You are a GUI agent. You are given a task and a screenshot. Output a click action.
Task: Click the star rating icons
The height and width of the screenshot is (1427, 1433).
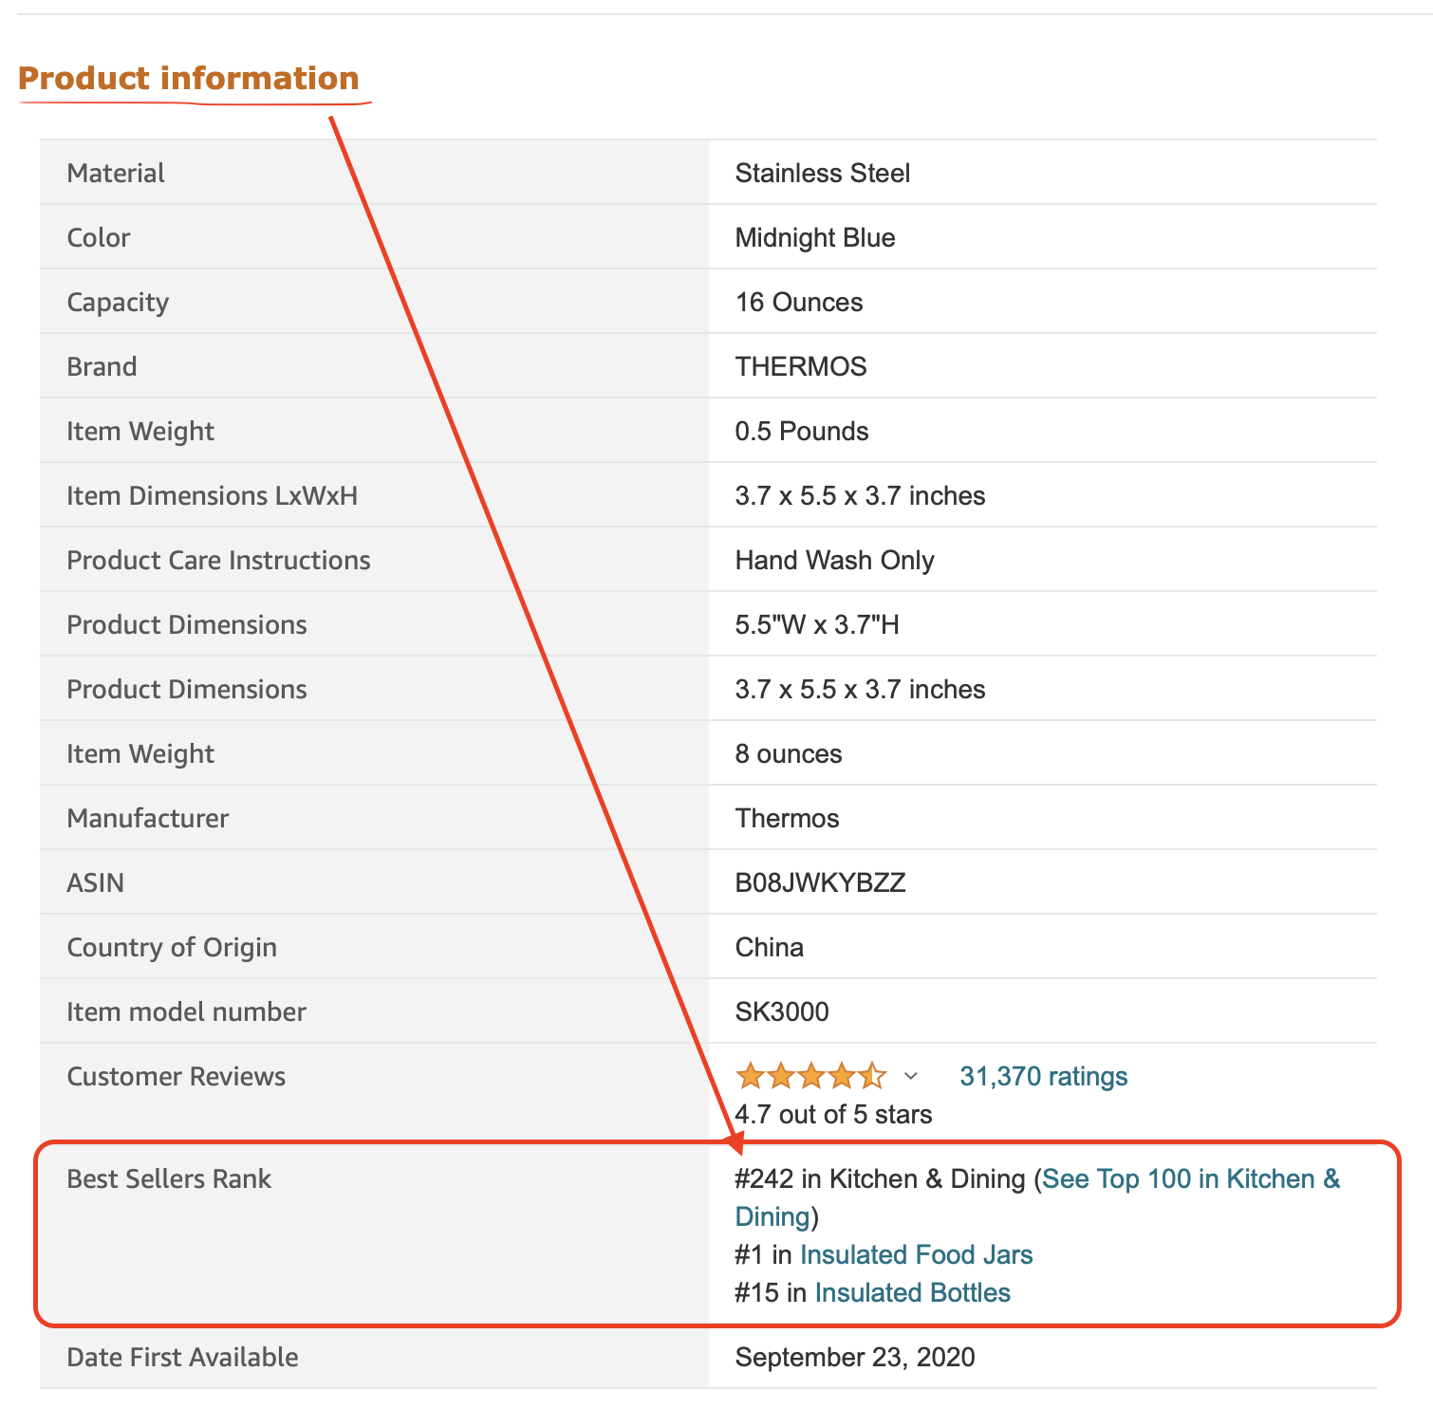click(810, 1076)
